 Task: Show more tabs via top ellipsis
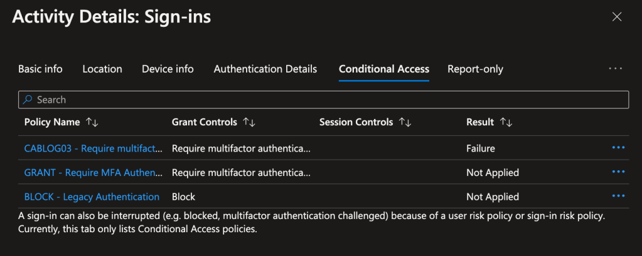(616, 69)
